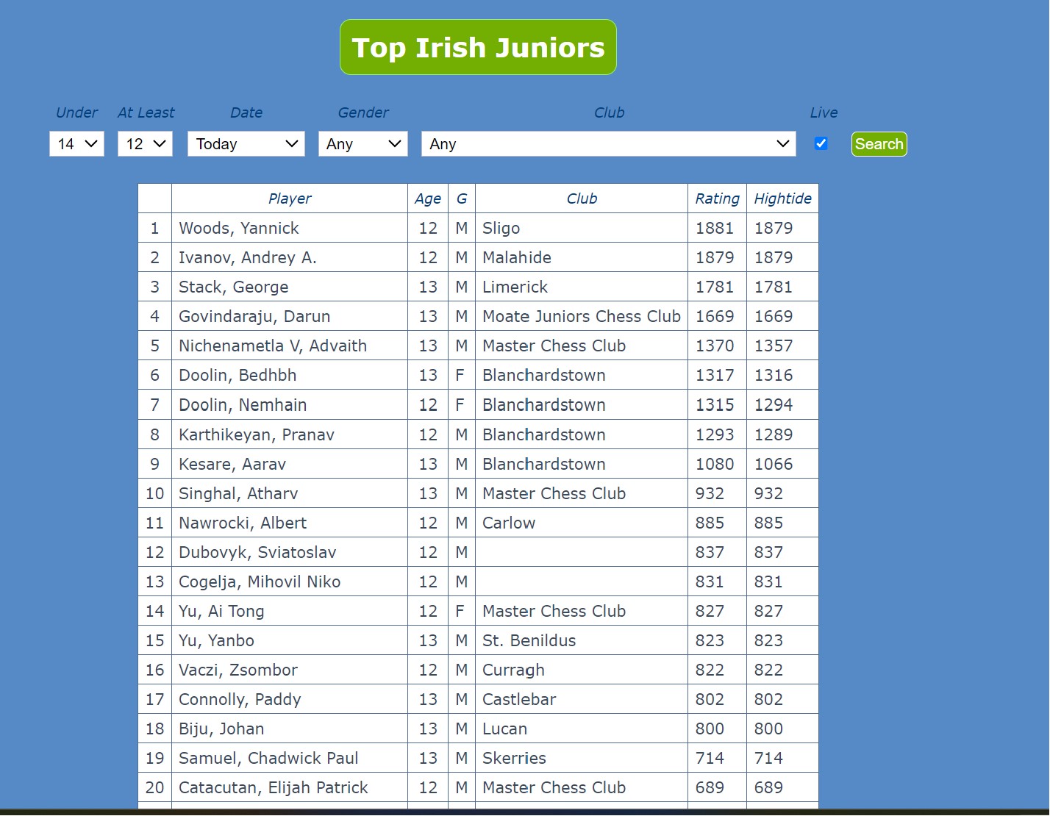Click the rating 1881 for Woods, Yannick
This screenshot has height=816, width=1050.
tap(715, 228)
